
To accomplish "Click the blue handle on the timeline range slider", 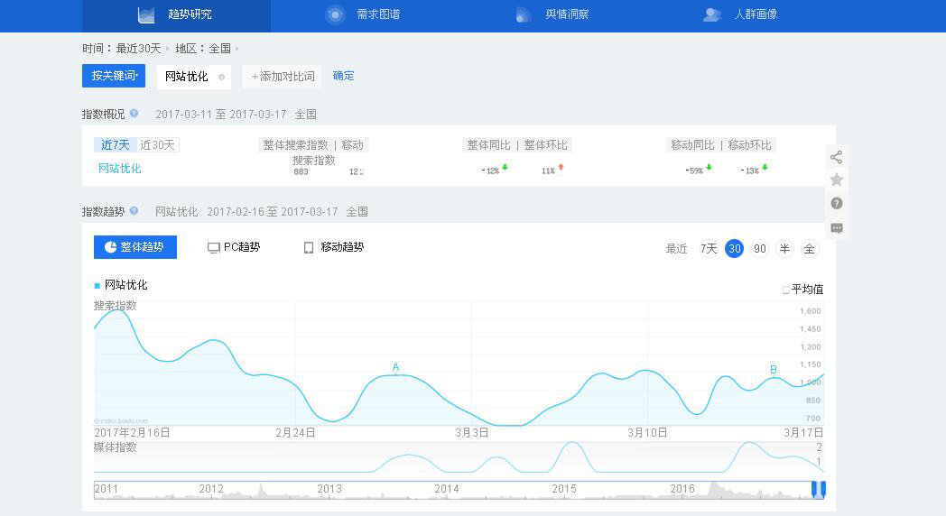I will pyautogui.click(x=818, y=489).
